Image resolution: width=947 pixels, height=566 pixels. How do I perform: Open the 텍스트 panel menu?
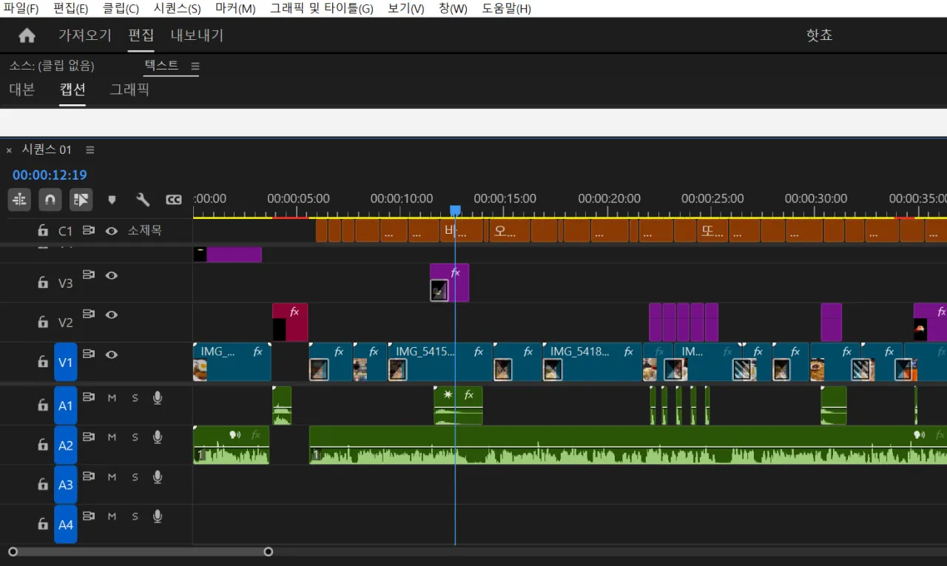pos(195,66)
